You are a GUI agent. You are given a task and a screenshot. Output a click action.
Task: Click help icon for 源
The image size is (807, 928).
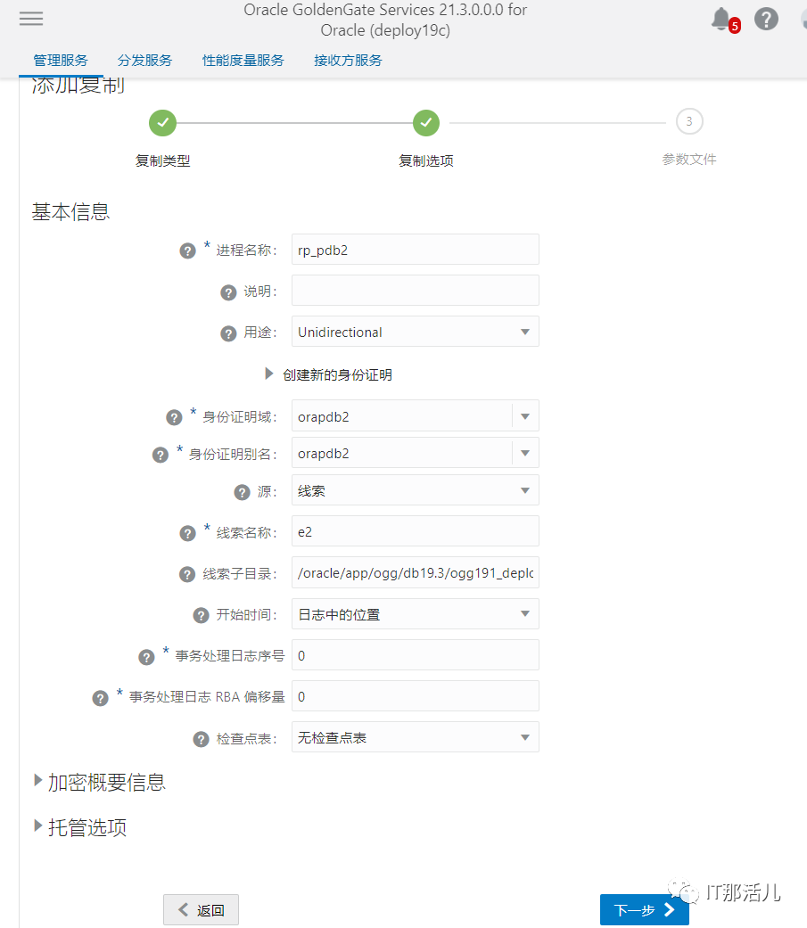point(243,492)
